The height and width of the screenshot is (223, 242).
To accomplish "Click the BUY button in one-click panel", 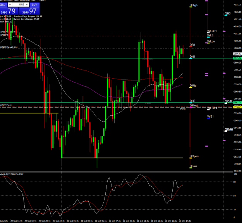I will pos(34,5).
